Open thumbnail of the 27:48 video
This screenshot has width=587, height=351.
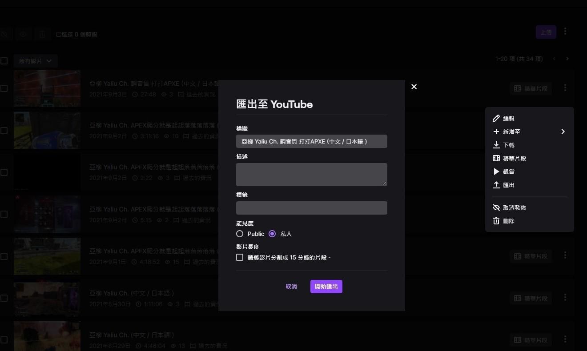pyautogui.click(x=47, y=88)
